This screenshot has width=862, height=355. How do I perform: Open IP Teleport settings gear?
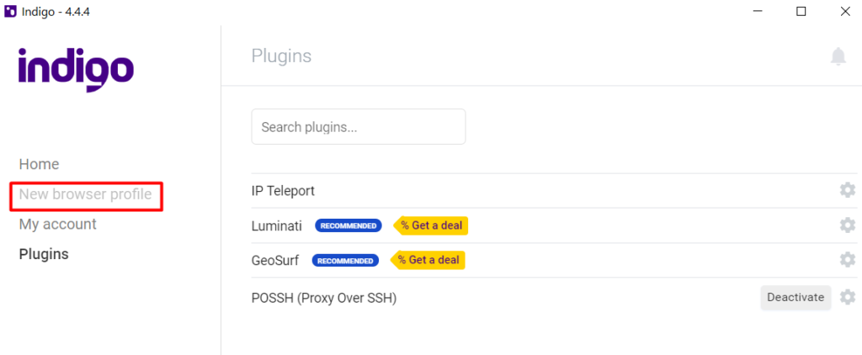pos(848,190)
